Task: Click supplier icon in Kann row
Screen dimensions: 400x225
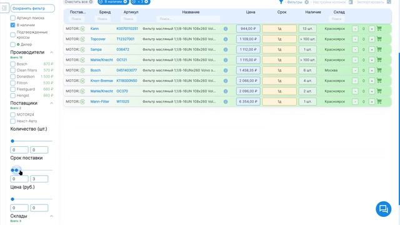Action: tap(82, 29)
